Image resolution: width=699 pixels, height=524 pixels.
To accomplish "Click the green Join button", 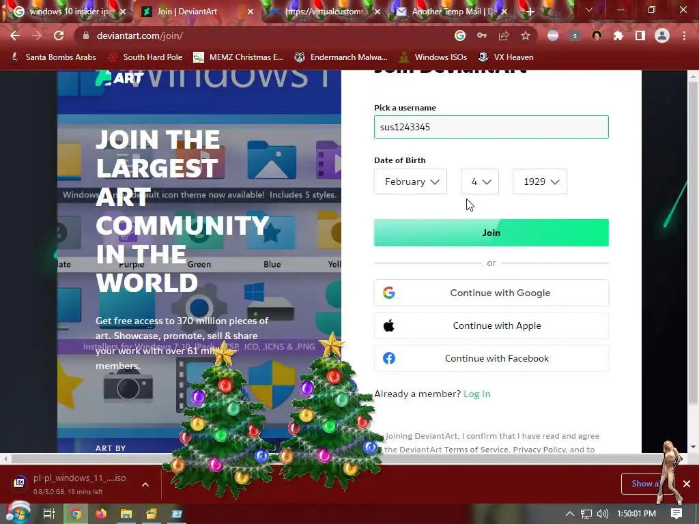I will pyautogui.click(x=491, y=233).
